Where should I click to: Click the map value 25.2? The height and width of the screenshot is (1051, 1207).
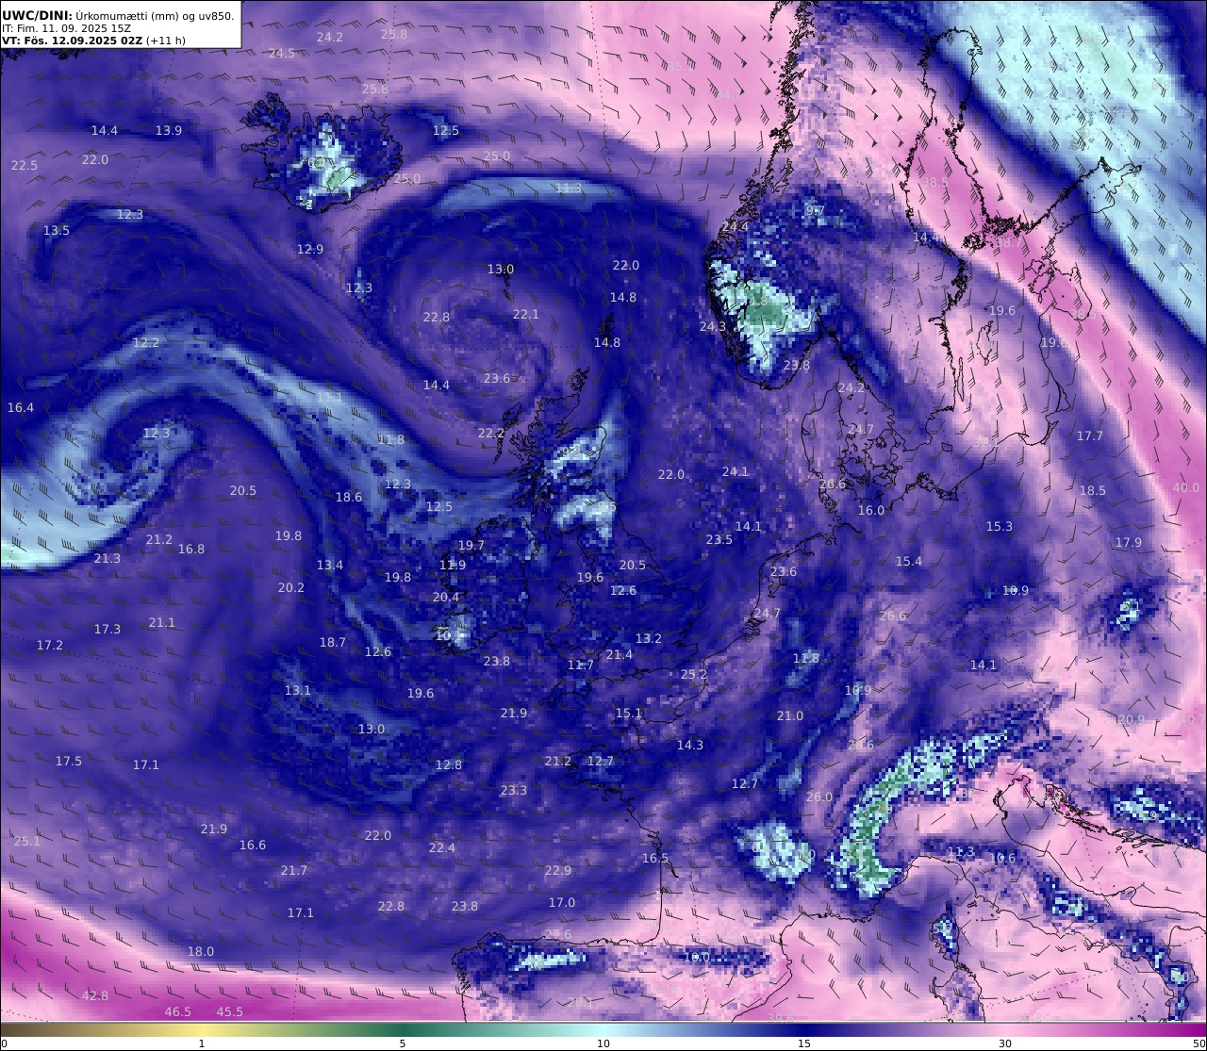(x=693, y=675)
